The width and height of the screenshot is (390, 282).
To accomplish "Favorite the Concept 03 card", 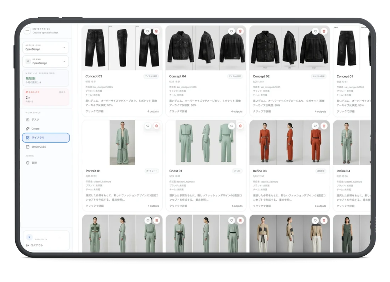I will [147, 31].
